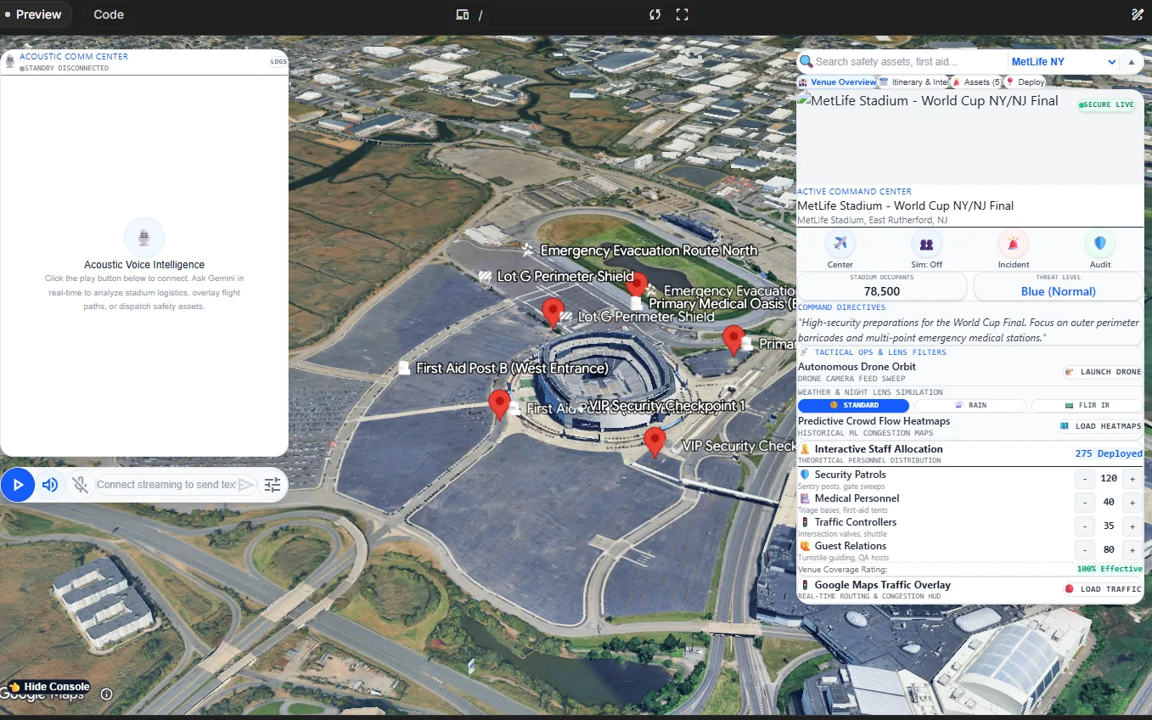Collapse the panel with the up triangle button
Image resolution: width=1152 pixels, height=720 pixels.
tap(1132, 62)
